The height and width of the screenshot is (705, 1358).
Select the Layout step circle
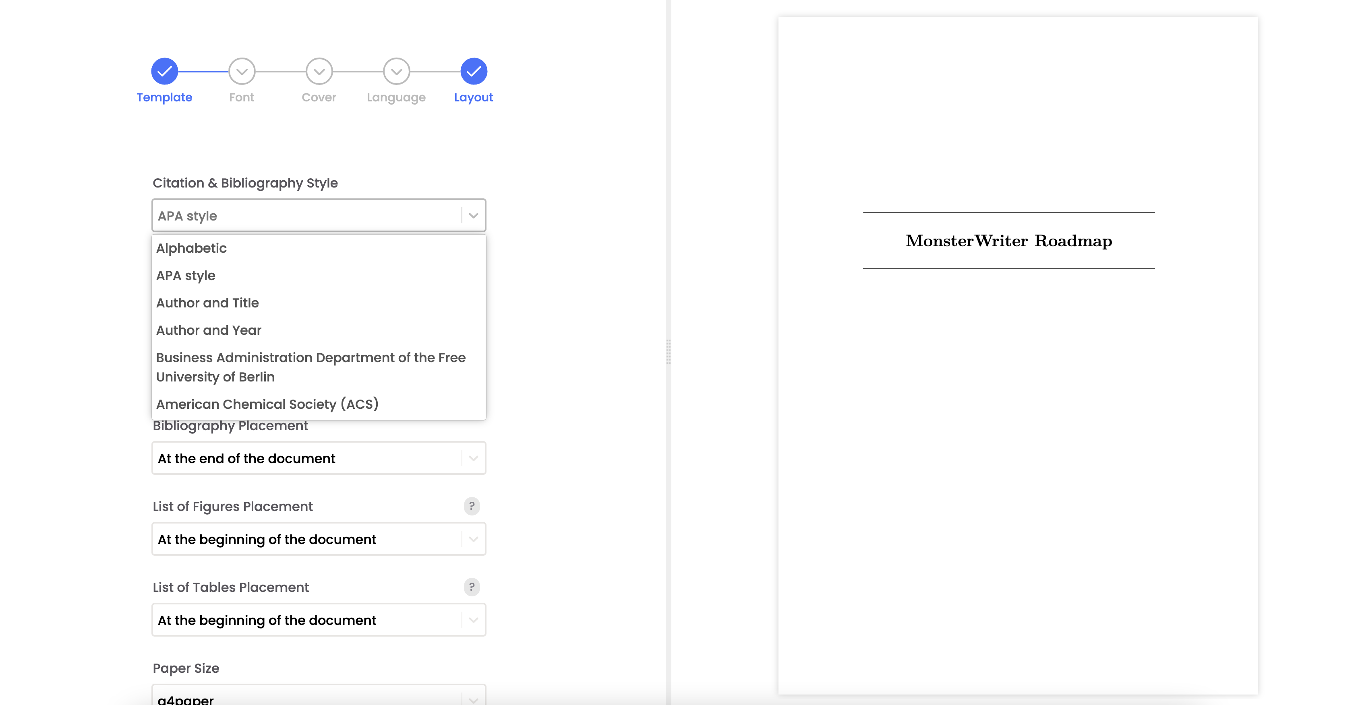pos(474,71)
